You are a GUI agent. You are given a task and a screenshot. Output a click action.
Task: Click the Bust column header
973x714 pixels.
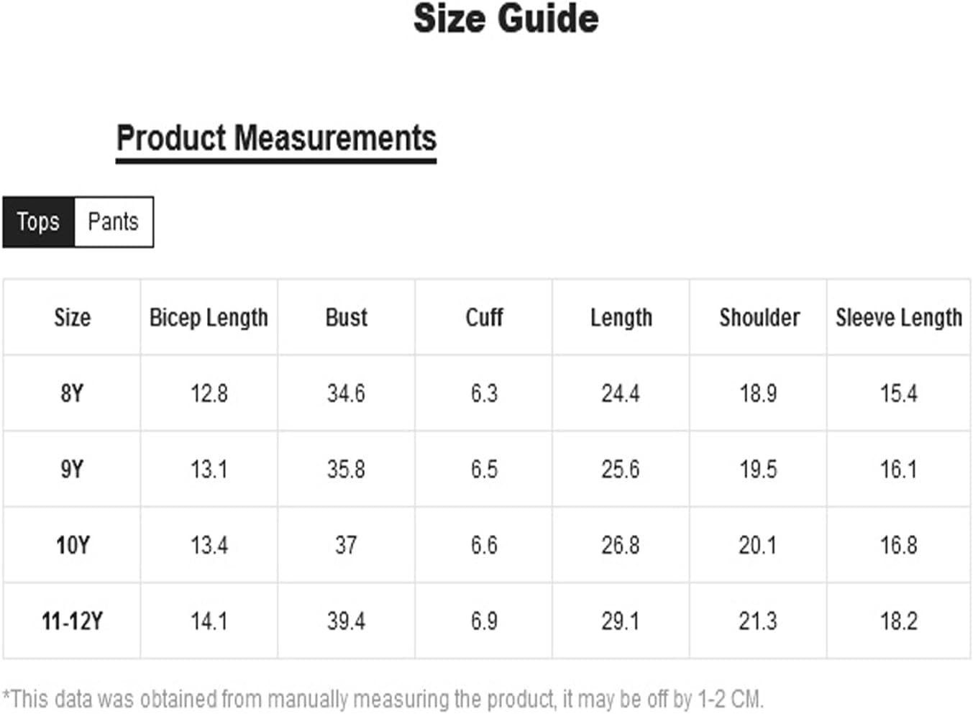[346, 317]
